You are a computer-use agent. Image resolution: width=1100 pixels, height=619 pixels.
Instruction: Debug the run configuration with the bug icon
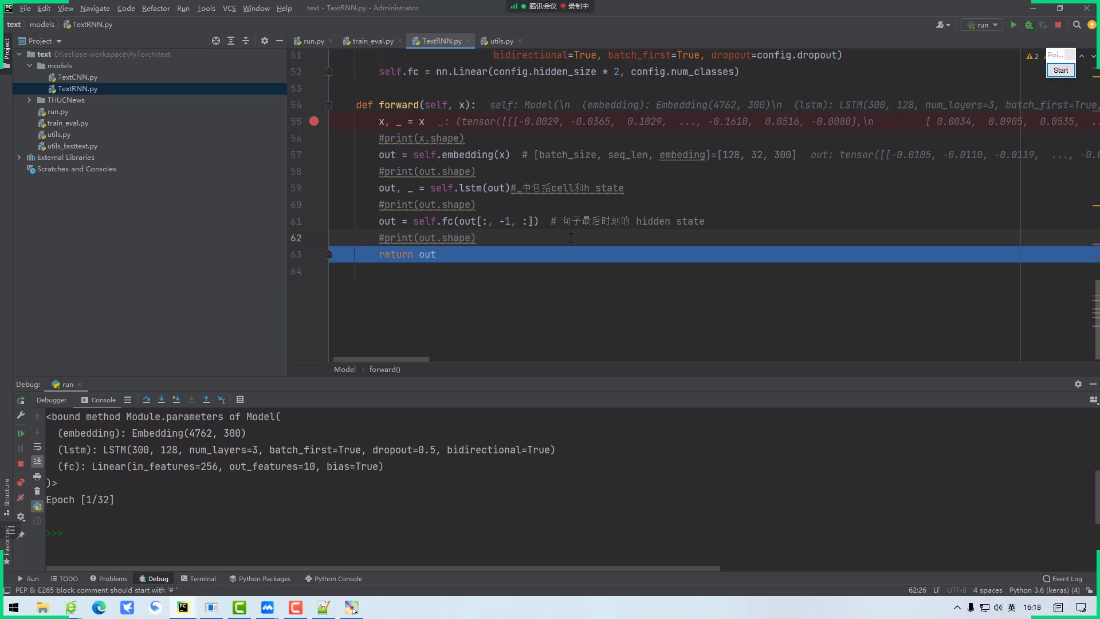(1028, 25)
